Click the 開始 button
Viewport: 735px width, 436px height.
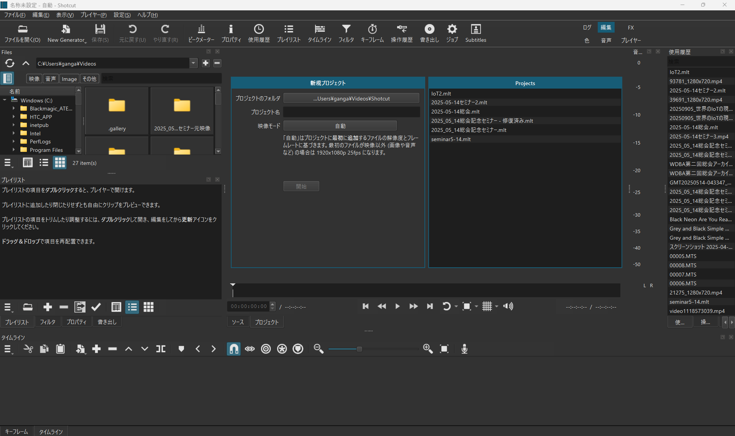[301, 186]
